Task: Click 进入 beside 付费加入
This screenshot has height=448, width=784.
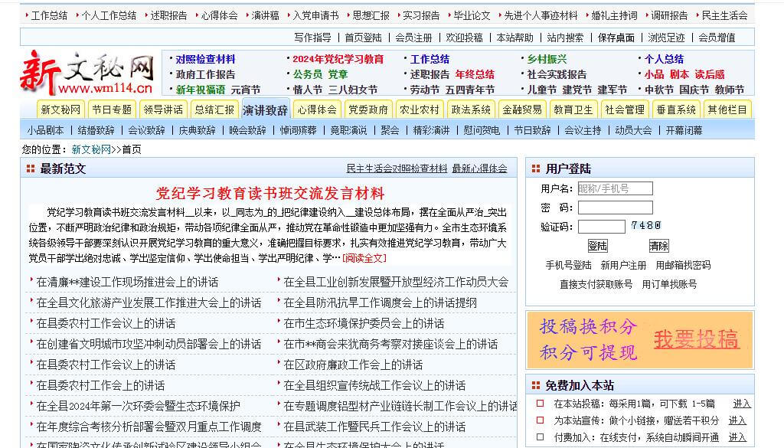Action: [x=737, y=437]
